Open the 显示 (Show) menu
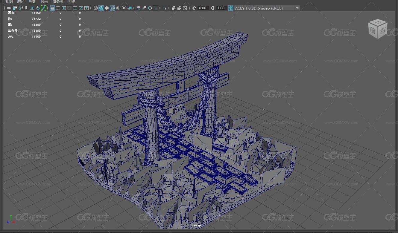The width and height of the screenshot is (398, 233). point(44,2)
